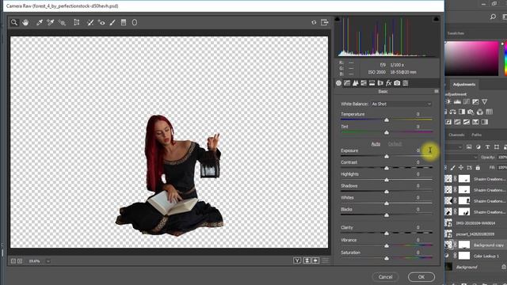
Task: Add a Vibrance adjustment layer
Action: pyautogui.click(x=484, y=102)
